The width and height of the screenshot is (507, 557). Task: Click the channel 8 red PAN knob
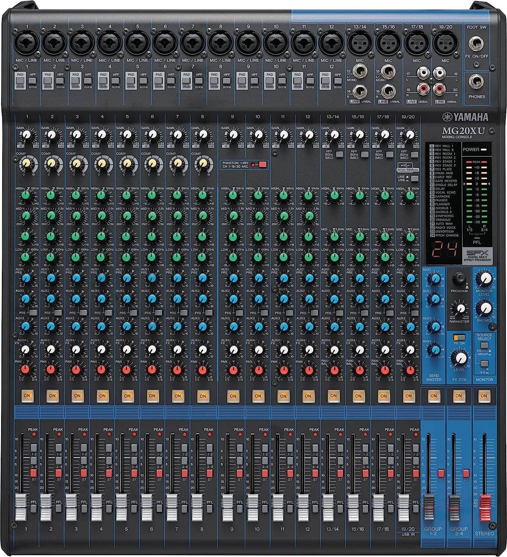(203, 370)
